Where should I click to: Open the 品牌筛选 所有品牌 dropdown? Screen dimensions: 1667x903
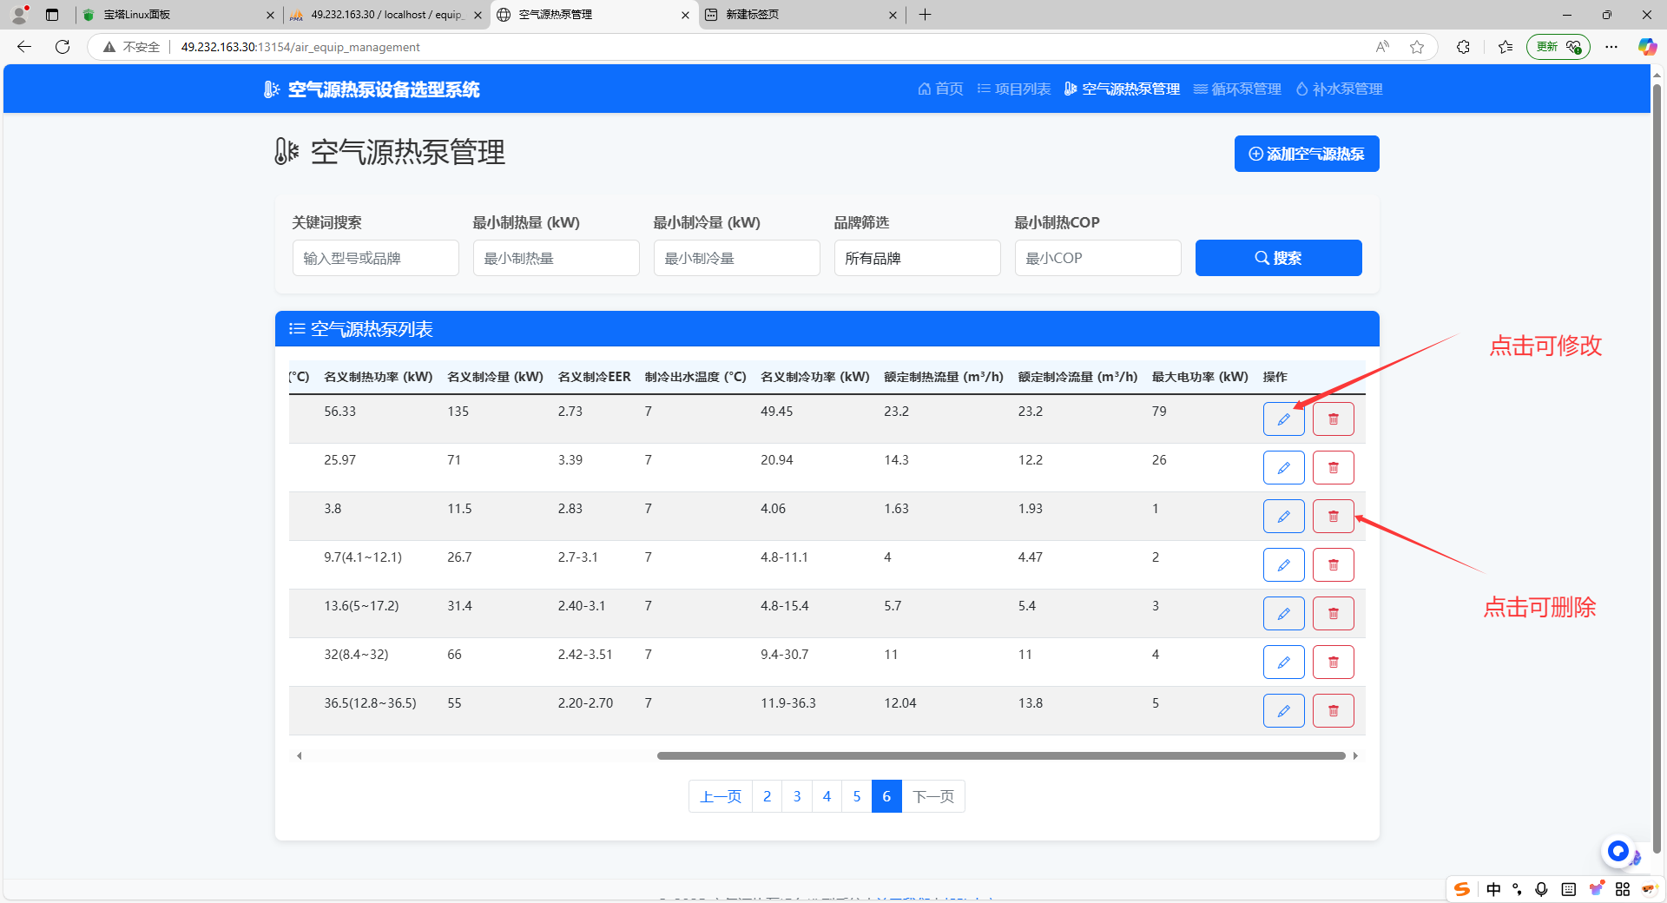918,258
